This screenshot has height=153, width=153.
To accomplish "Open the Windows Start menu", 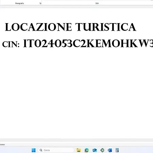I will coord(34,150).
